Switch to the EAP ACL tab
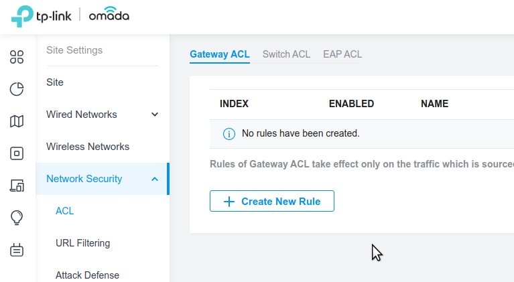The image size is (514, 282). (342, 54)
